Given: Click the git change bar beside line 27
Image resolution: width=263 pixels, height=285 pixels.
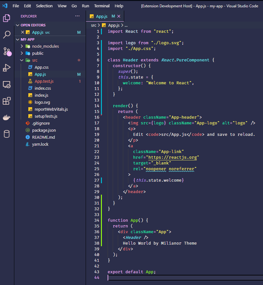Looking at the screenshot, I should (x=101, y=180).
